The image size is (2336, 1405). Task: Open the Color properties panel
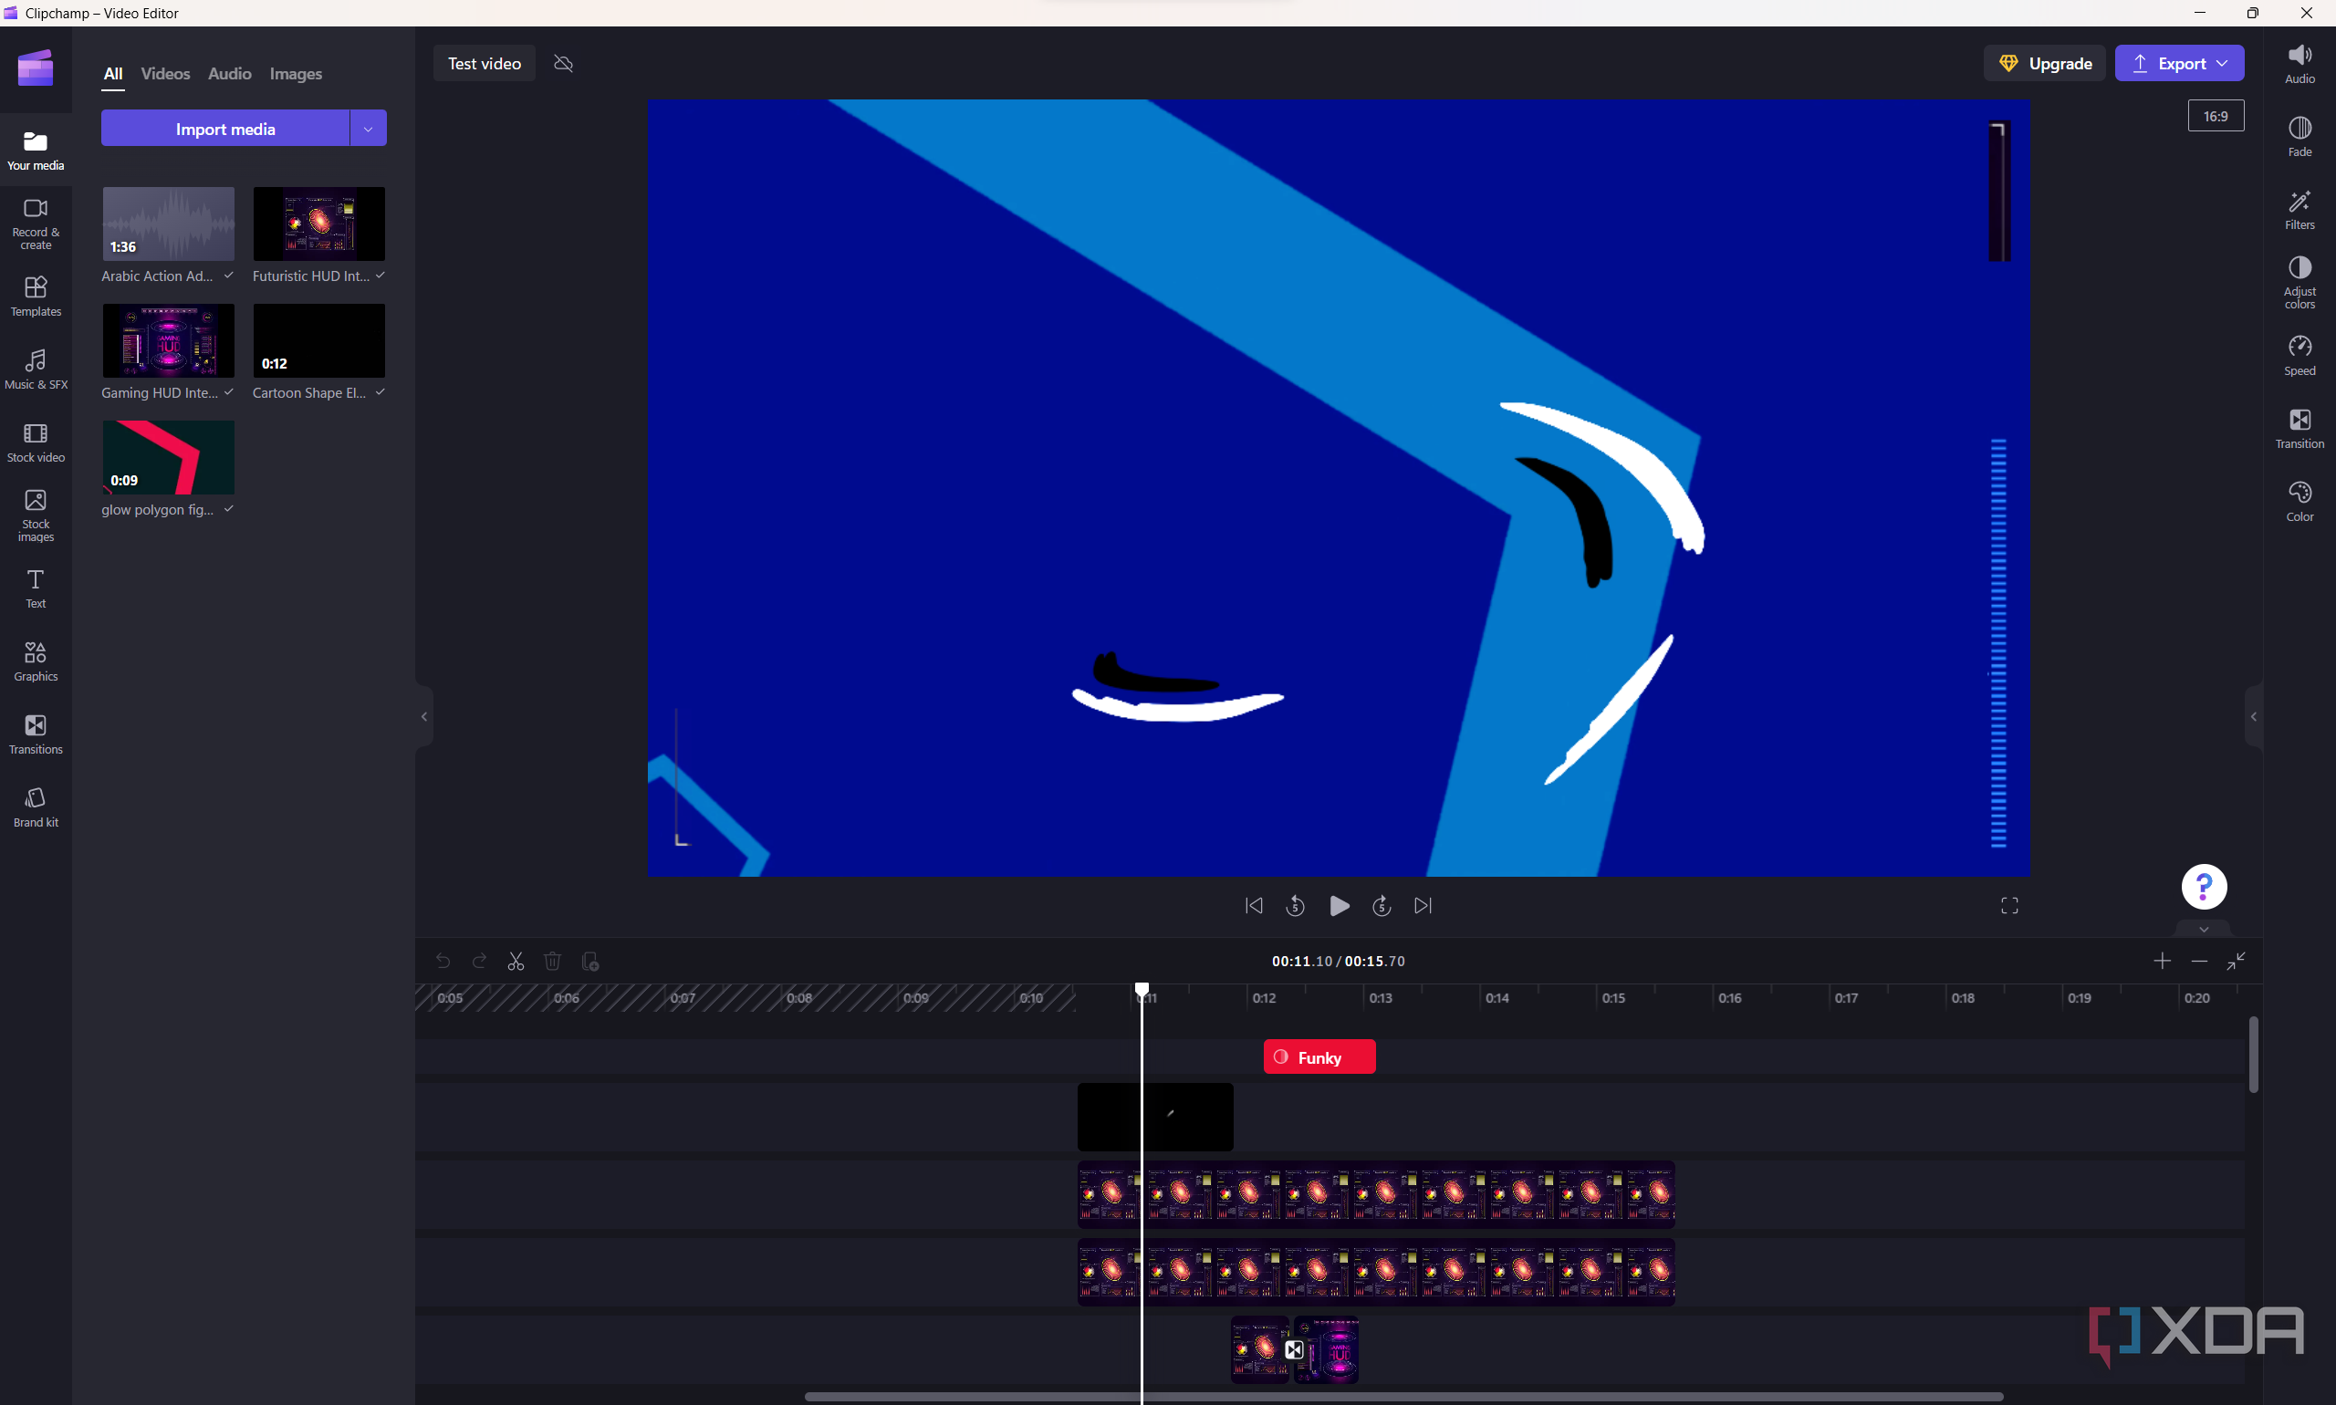2299,501
